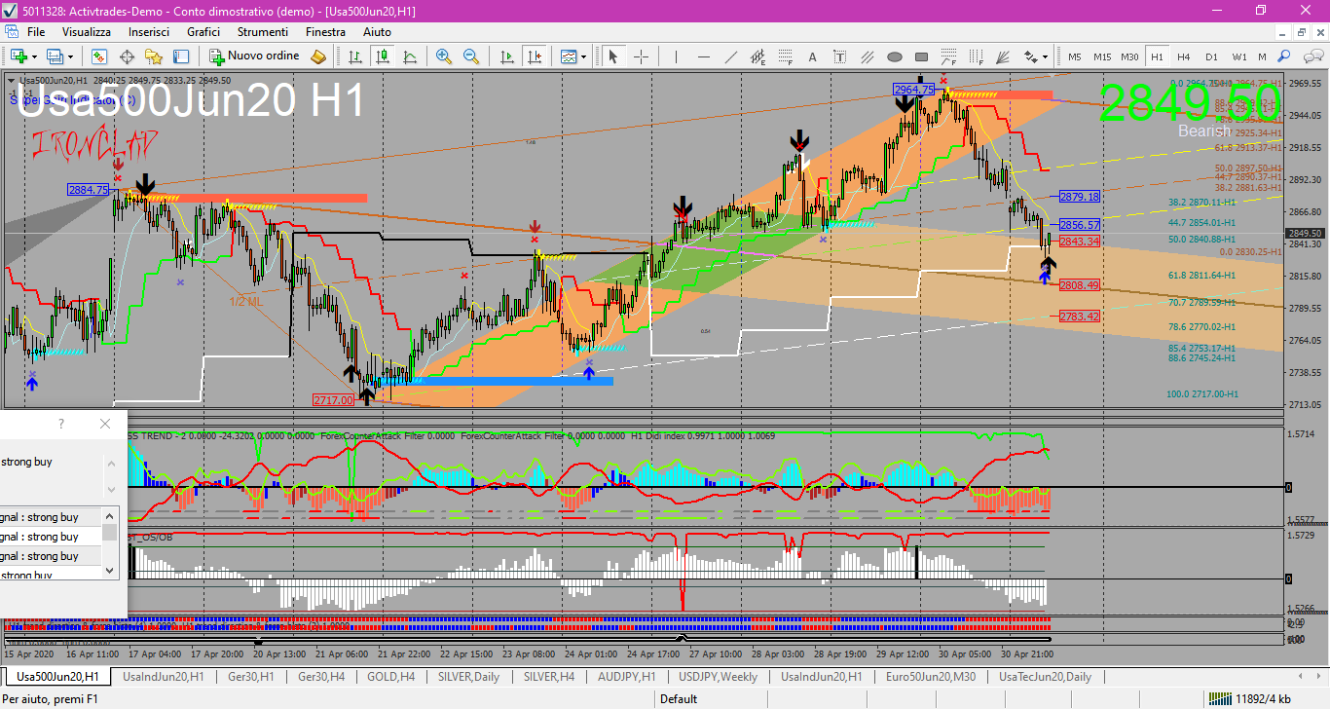Screen dimensions: 1330x709
Task: Zoom in on the chart
Action: pos(444,56)
